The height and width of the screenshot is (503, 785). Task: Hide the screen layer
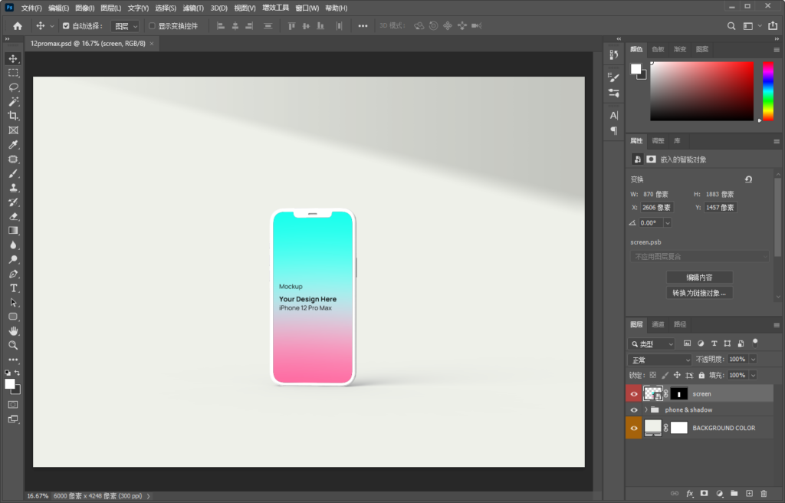[634, 394]
